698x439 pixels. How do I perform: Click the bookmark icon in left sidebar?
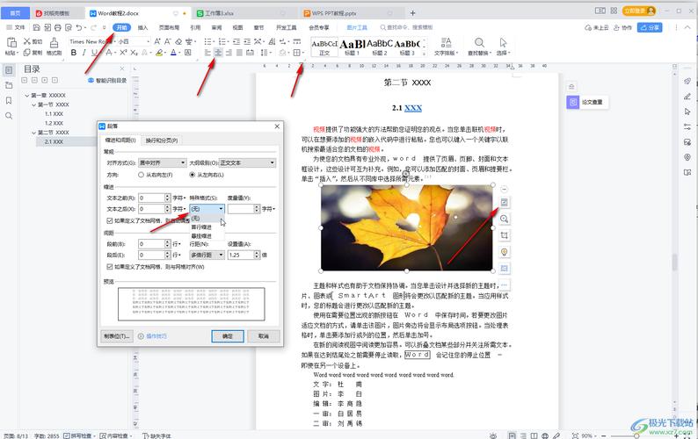click(9, 100)
